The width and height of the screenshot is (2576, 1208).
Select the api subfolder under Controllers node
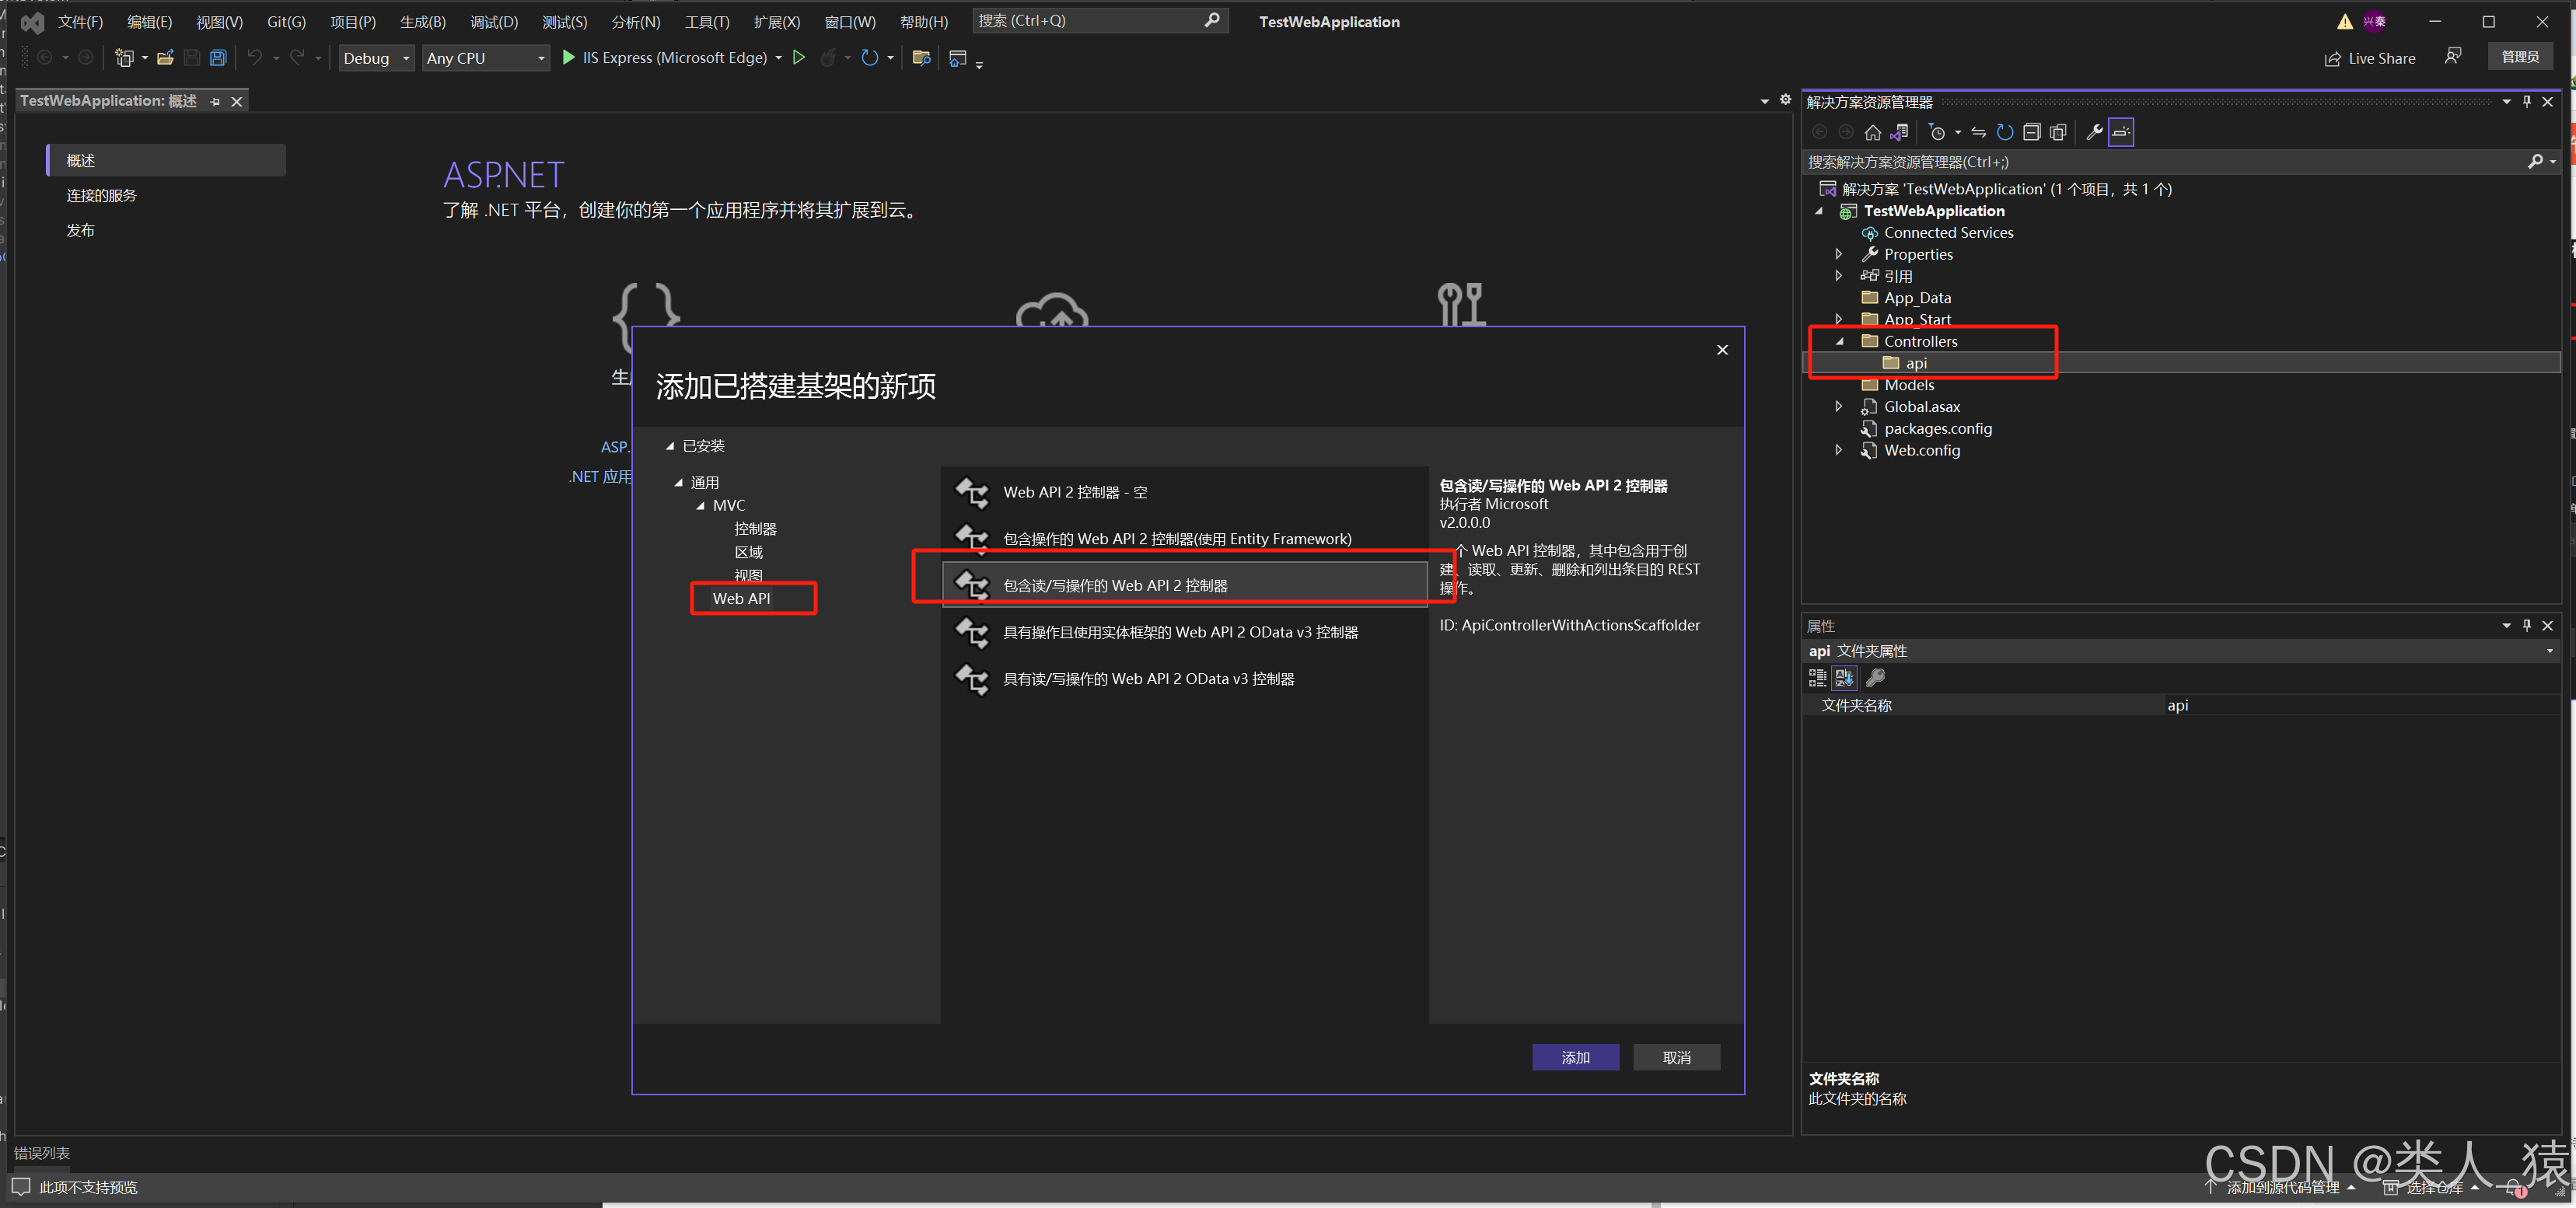pos(1912,363)
